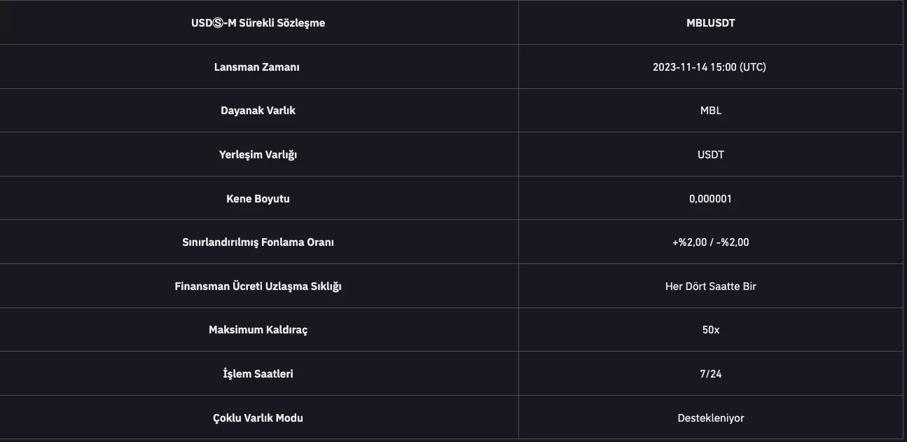
Task: Select the USDT settlement asset value
Action: click(x=710, y=155)
